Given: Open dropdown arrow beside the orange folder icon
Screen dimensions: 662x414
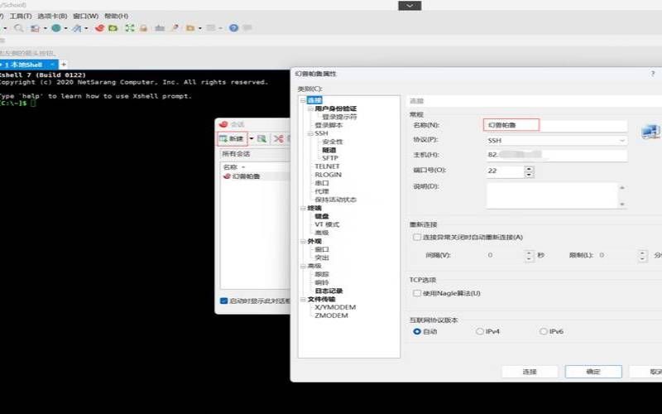Looking at the screenshot, I should pyautogui.click(x=199, y=28).
